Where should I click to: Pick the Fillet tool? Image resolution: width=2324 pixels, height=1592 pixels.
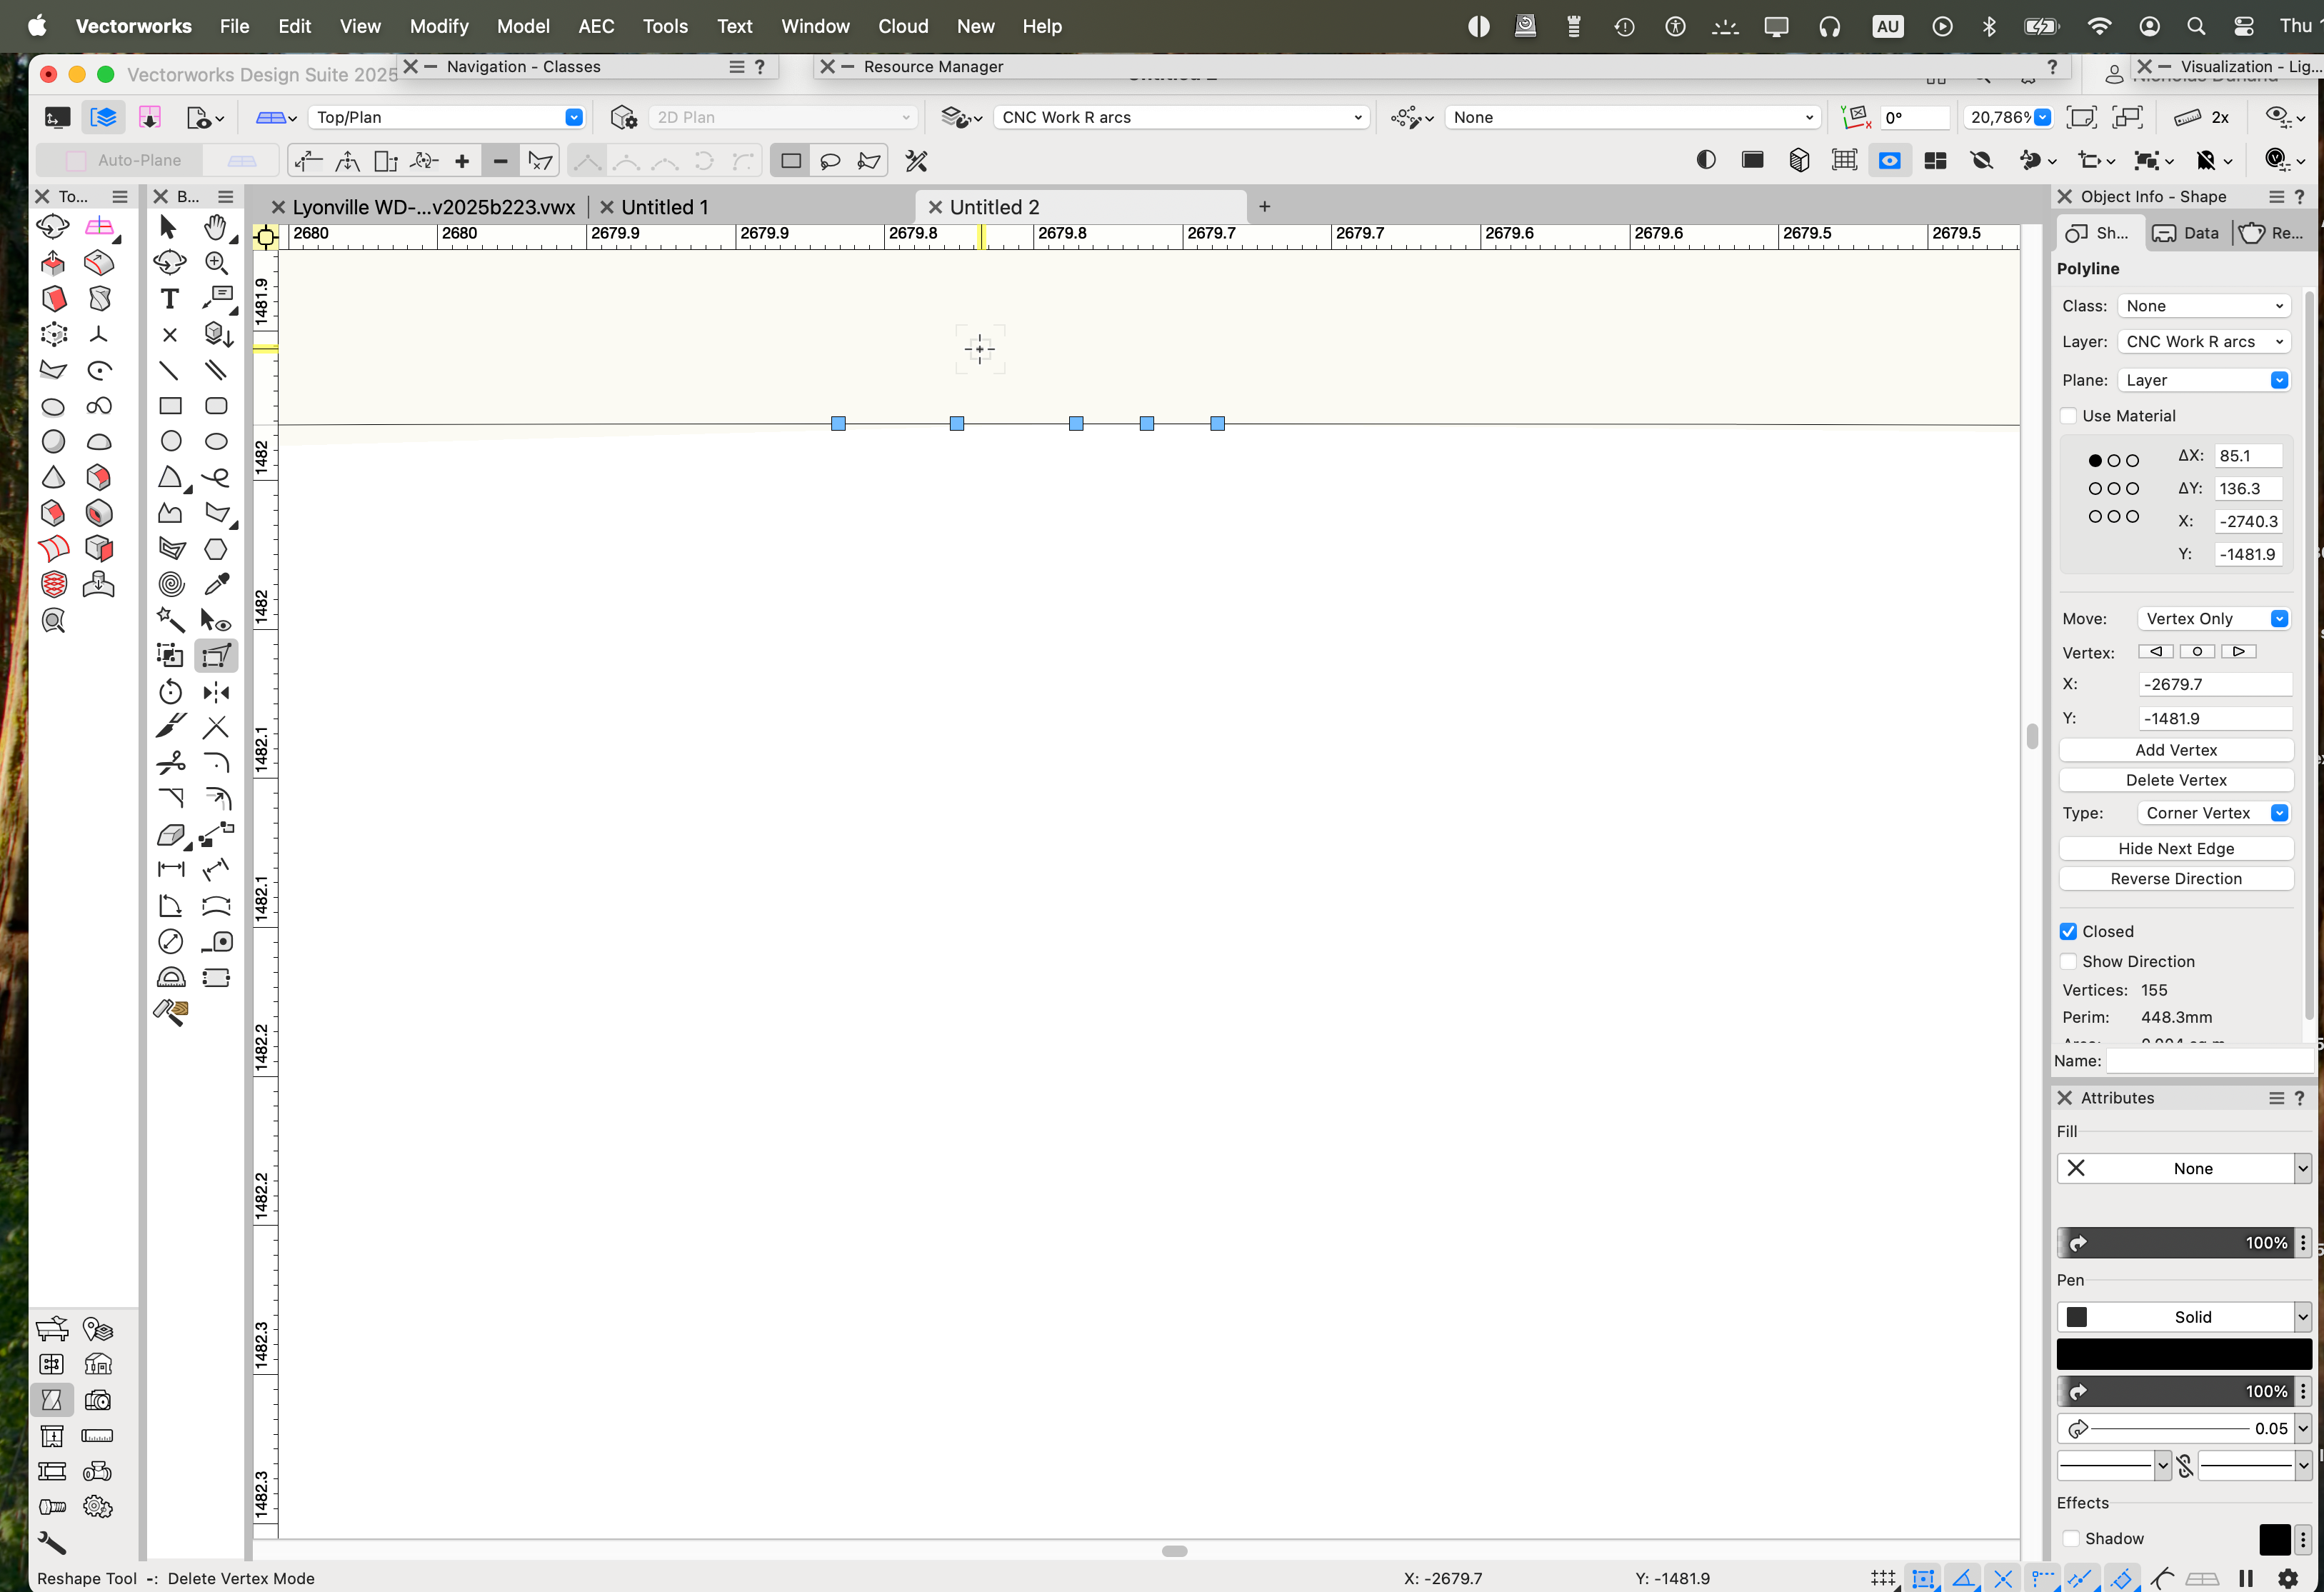pyautogui.click(x=216, y=763)
